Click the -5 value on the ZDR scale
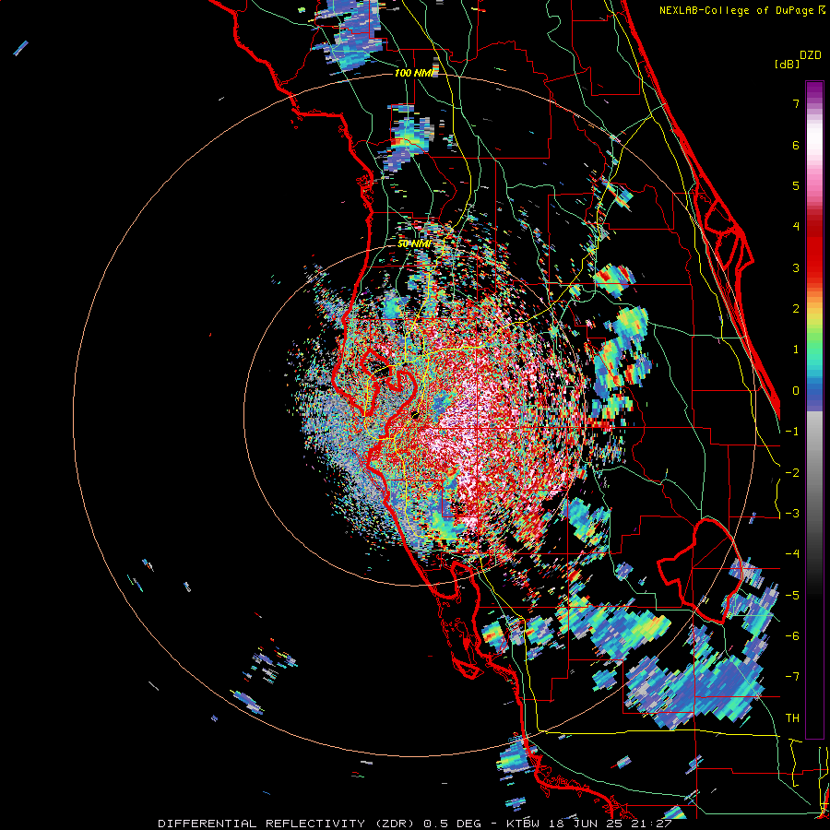This screenshot has height=830, width=830. coord(792,596)
